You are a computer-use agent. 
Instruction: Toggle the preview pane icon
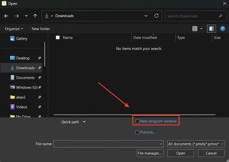pyautogui.click(x=212, y=29)
